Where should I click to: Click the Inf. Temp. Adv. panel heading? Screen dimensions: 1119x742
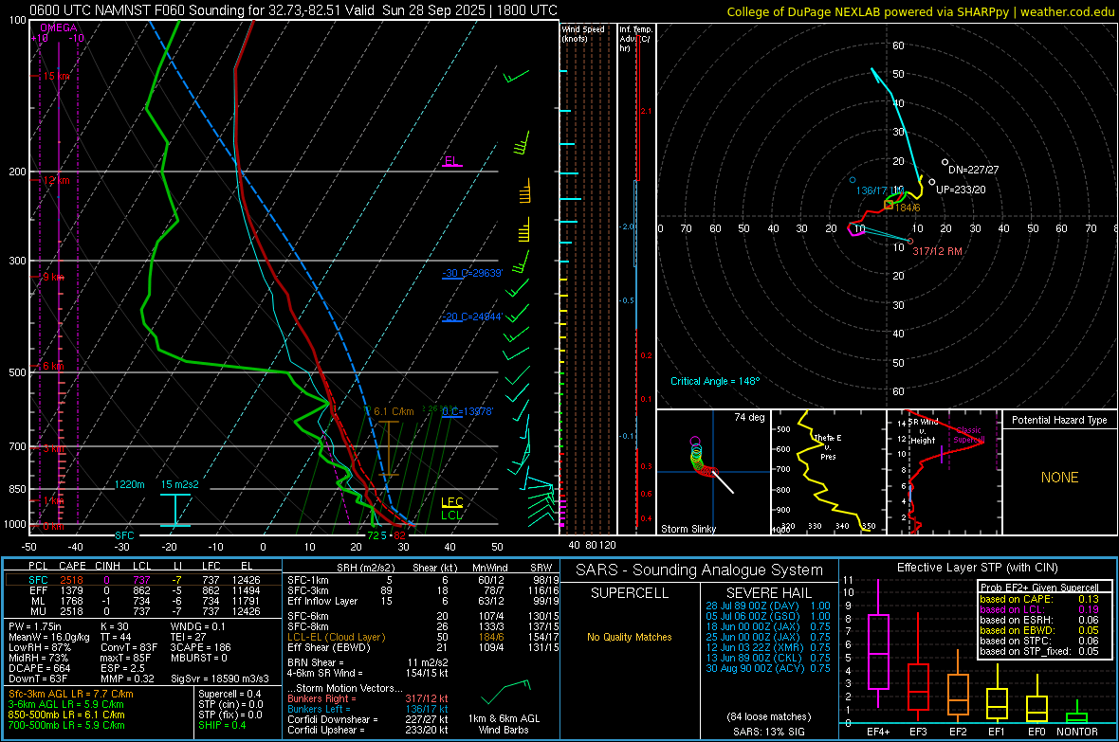(635, 39)
